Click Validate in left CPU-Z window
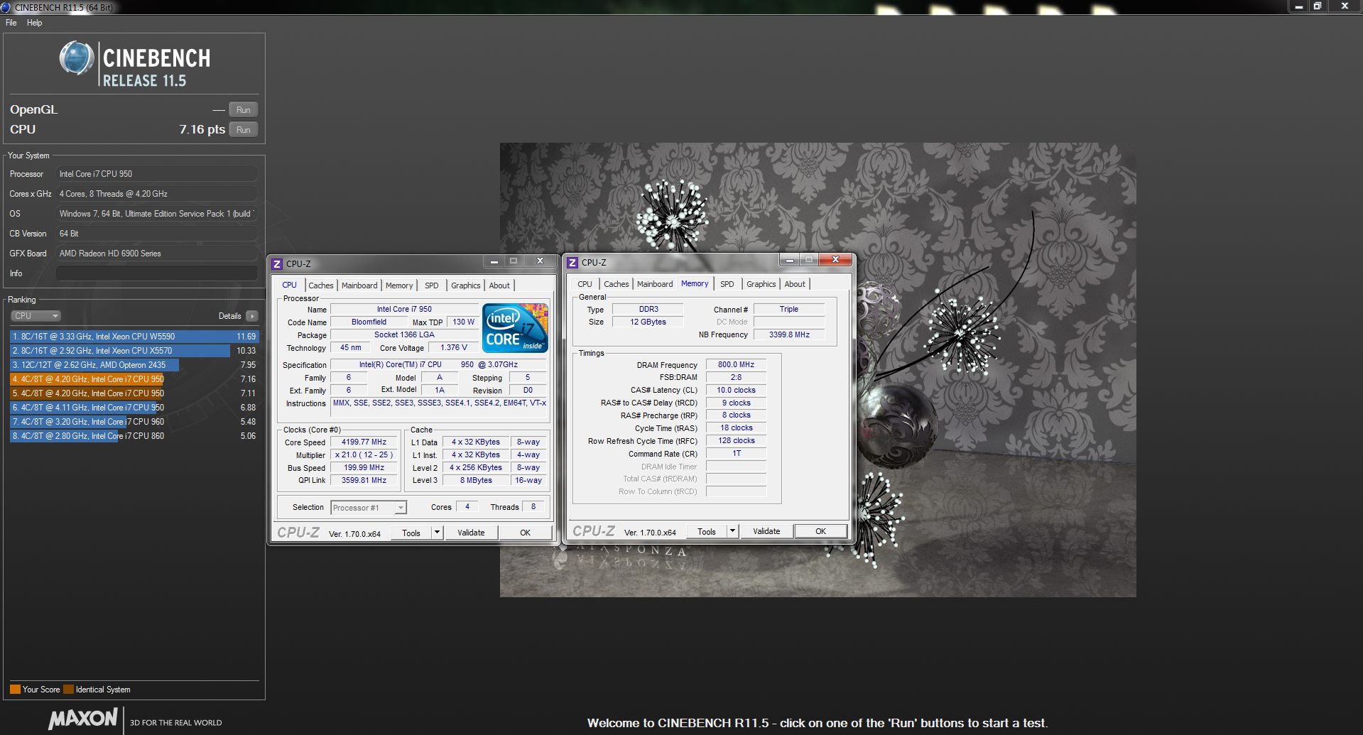1363x735 pixels. point(471,533)
